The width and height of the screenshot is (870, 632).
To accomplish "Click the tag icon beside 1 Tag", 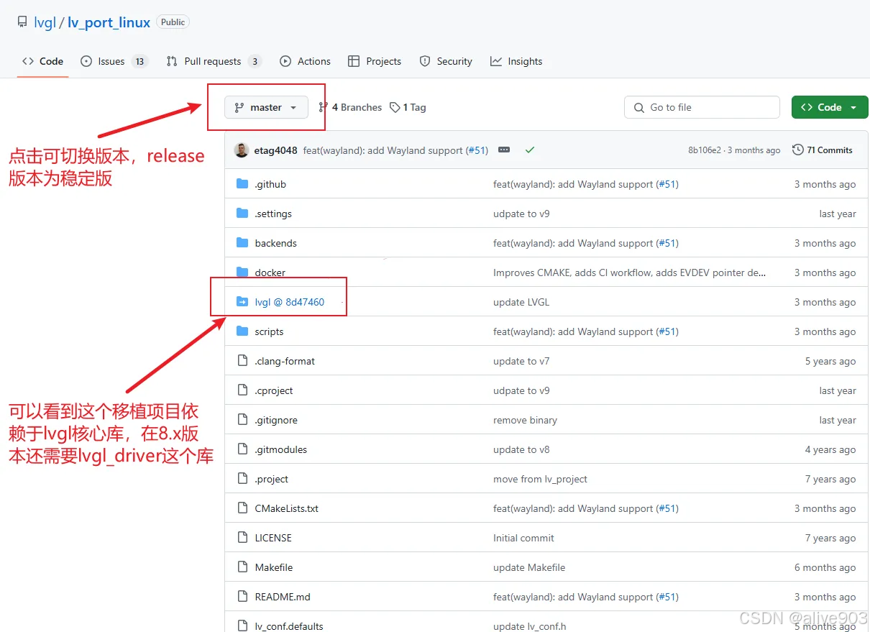I will pyautogui.click(x=395, y=107).
